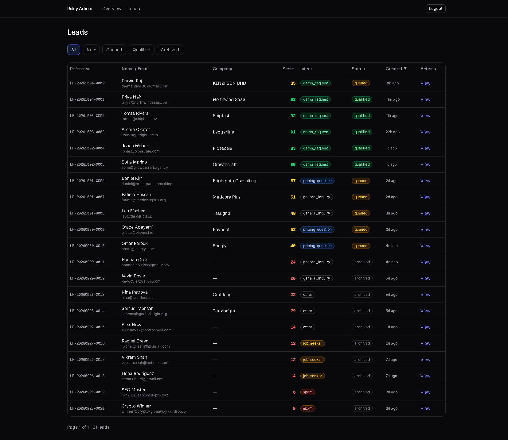The width and height of the screenshot is (508, 440).
Task: View the Tomas Rivera lead
Action: click(425, 116)
